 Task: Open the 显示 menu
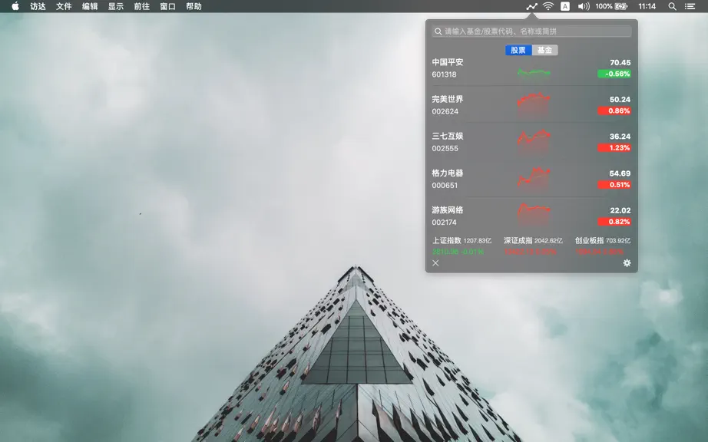pyautogui.click(x=116, y=6)
